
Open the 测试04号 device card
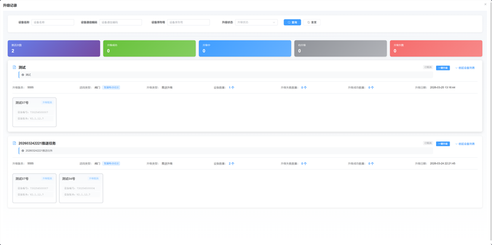pyautogui.click(x=81, y=189)
